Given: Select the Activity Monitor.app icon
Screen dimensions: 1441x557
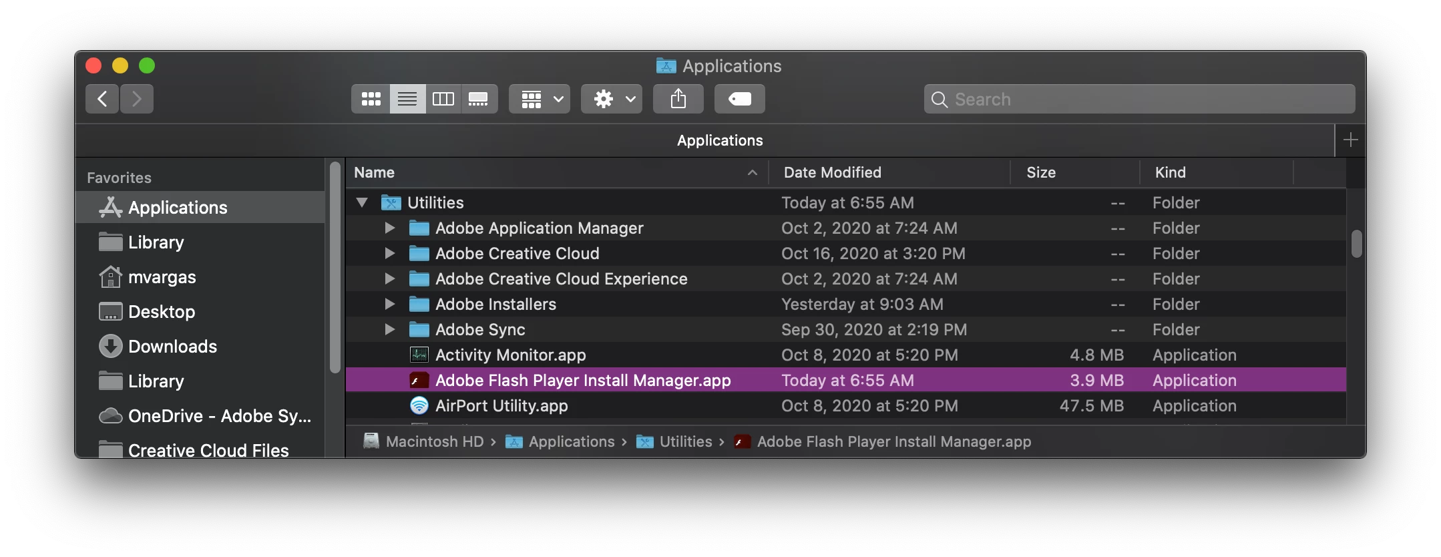Looking at the screenshot, I should click(419, 355).
